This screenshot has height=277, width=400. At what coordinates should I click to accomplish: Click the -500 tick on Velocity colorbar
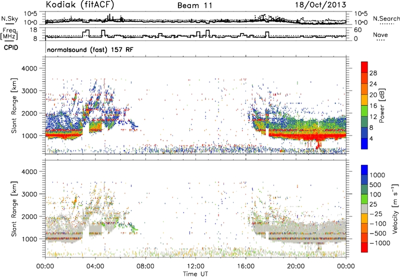(x=378, y=233)
